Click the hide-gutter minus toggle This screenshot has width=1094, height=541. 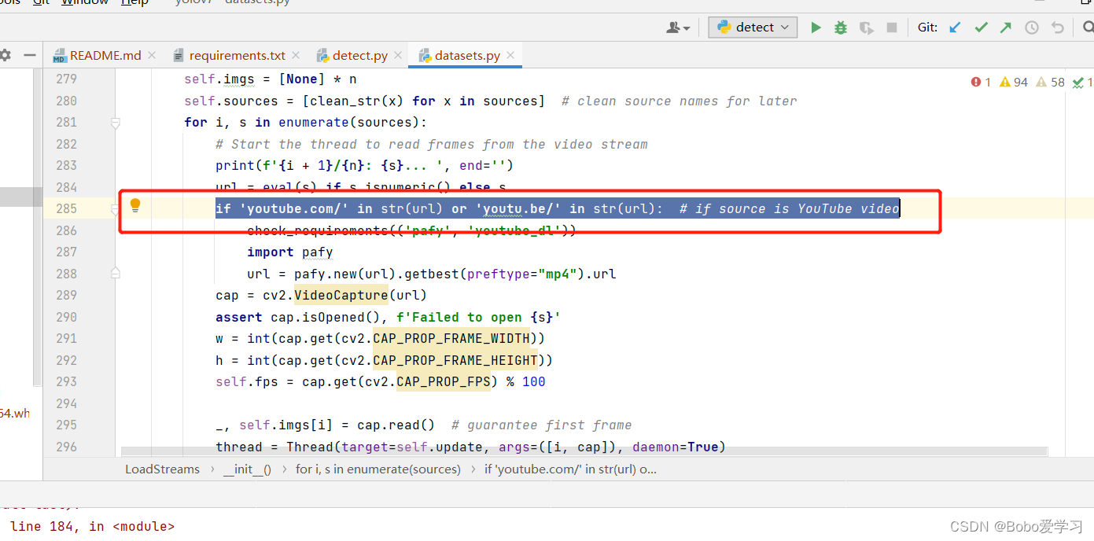click(29, 55)
